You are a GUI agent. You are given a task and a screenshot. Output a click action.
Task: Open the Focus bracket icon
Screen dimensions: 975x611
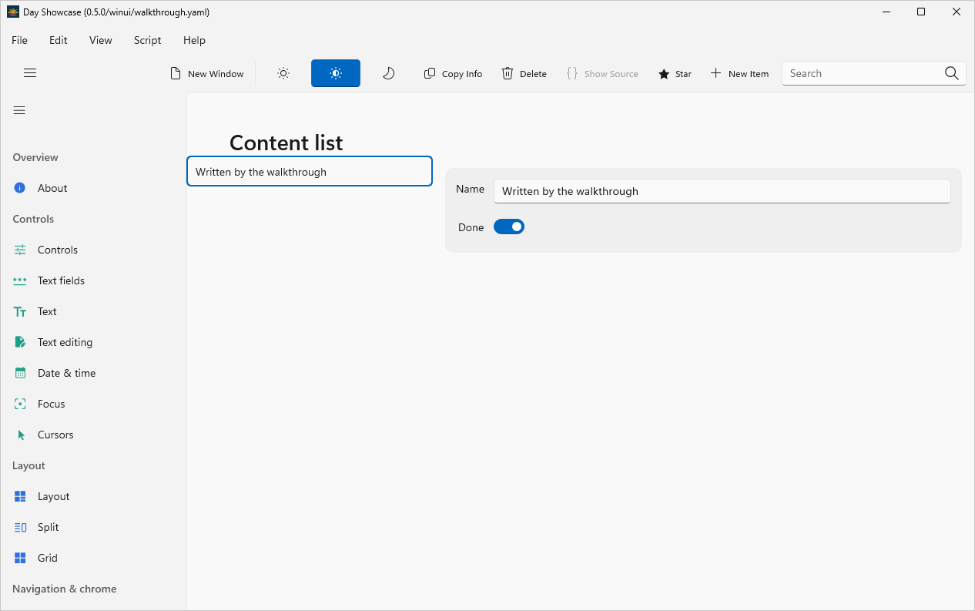[20, 404]
